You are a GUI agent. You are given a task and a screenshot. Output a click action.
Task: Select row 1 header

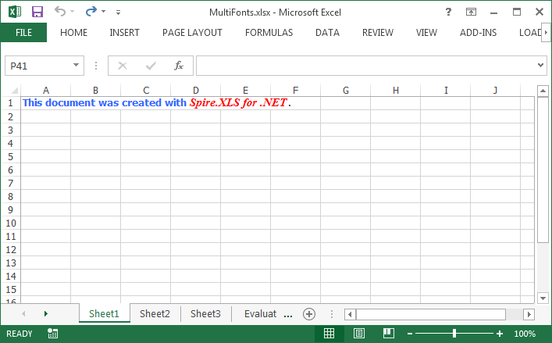[x=11, y=103]
